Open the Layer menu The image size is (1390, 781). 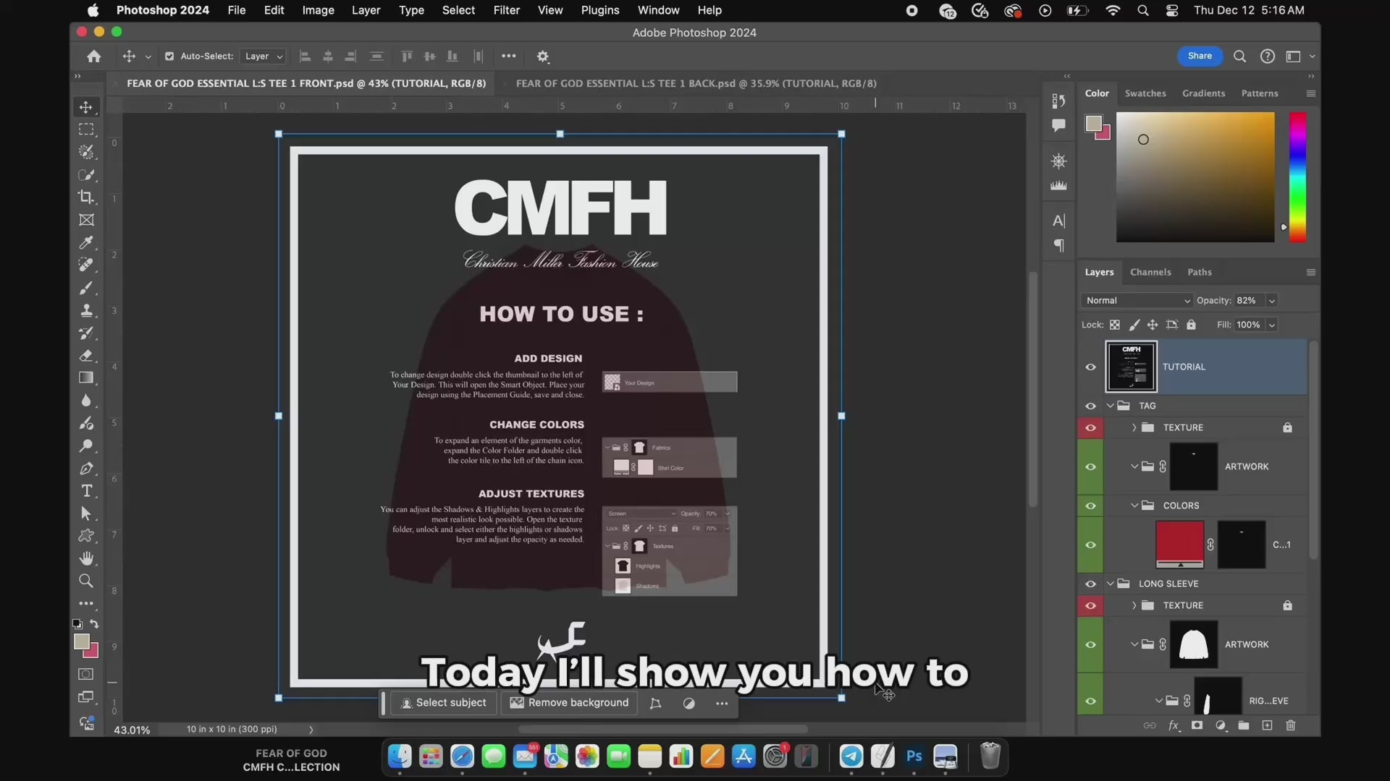tap(366, 10)
